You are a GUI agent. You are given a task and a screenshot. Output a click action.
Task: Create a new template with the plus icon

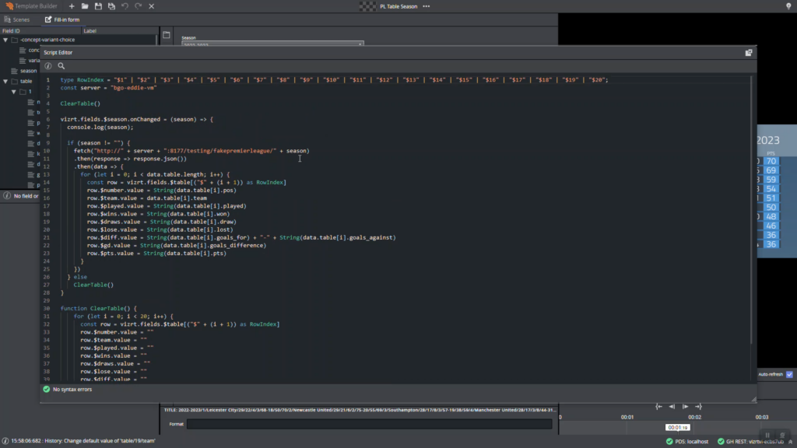[x=70, y=5]
